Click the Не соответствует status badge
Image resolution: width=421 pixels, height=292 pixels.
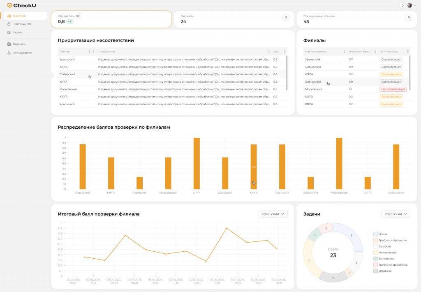pos(393,89)
